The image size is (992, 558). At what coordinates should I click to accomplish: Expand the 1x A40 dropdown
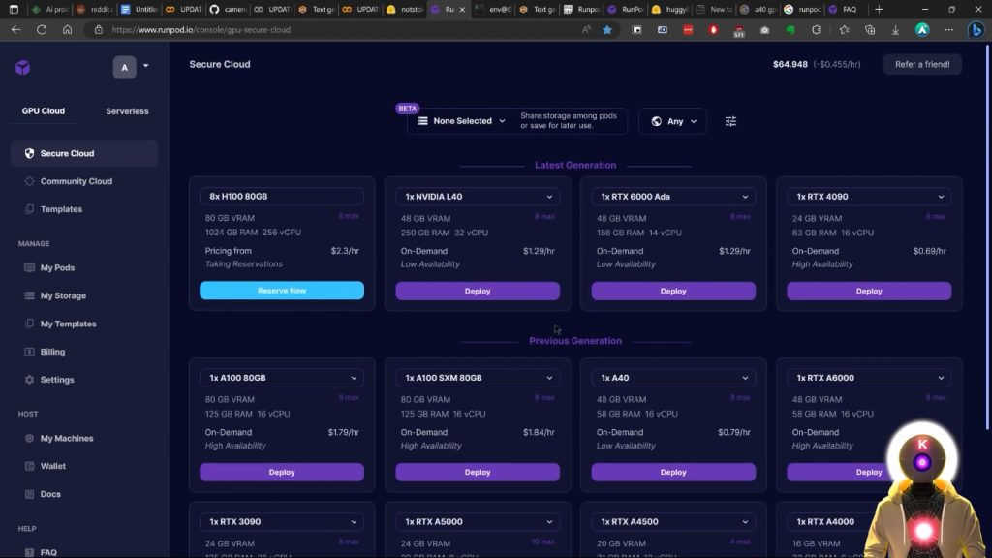(673, 378)
